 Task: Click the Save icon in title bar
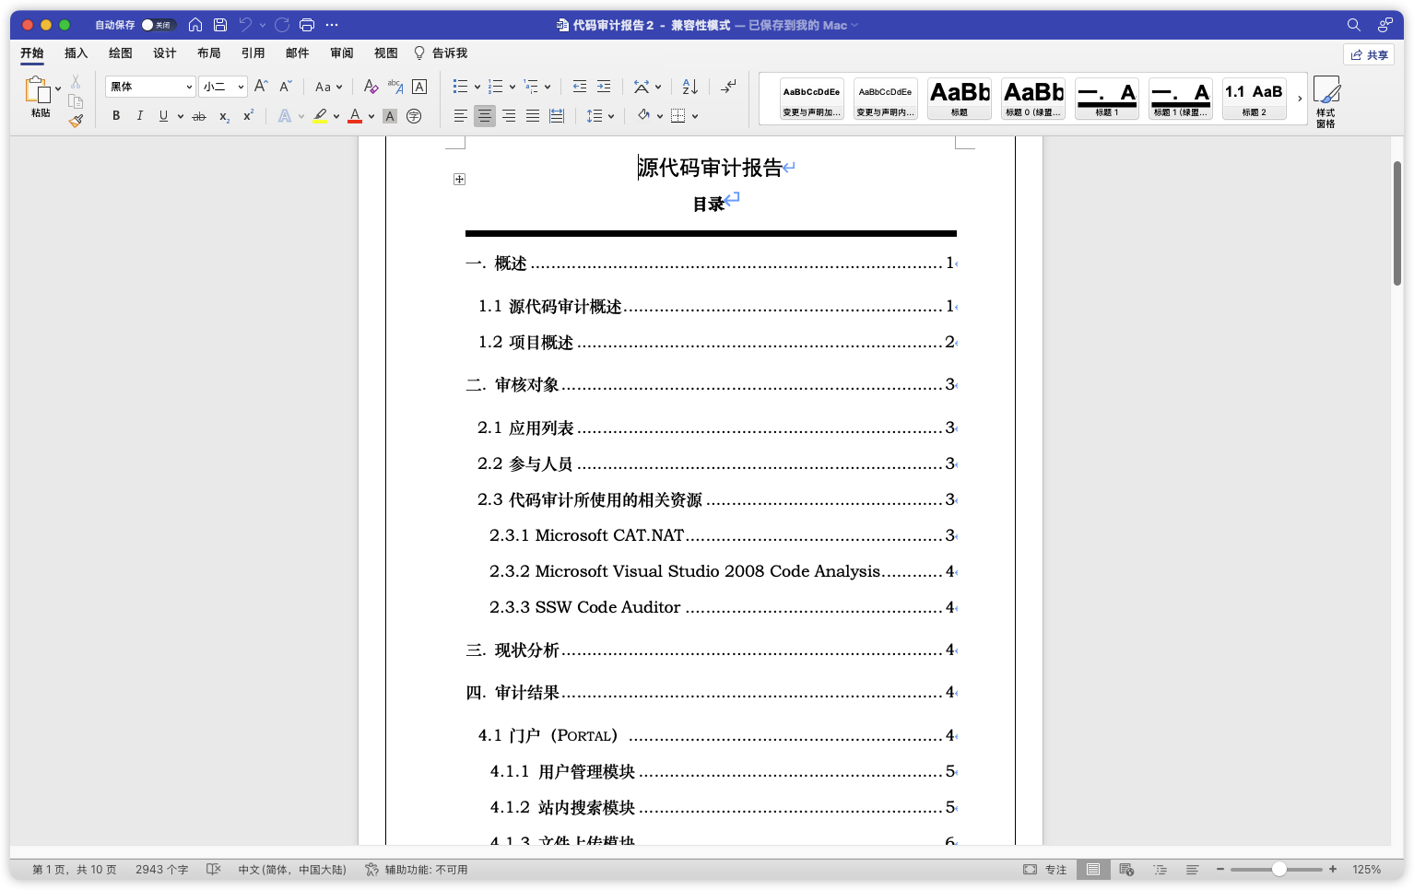click(219, 25)
